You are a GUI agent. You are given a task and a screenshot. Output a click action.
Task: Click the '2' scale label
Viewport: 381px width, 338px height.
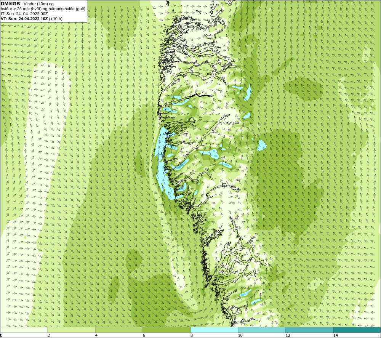(49, 336)
